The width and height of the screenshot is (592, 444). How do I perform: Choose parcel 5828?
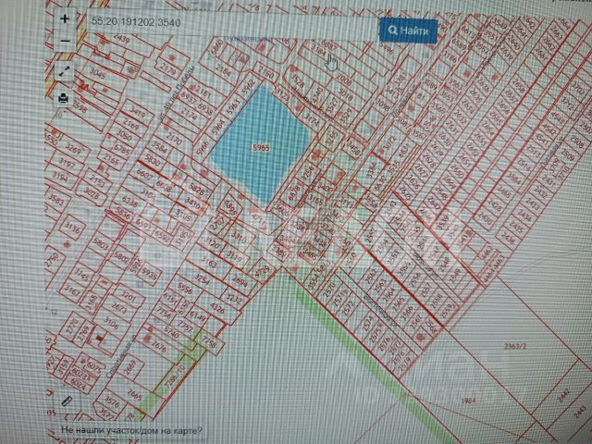point(197,188)
